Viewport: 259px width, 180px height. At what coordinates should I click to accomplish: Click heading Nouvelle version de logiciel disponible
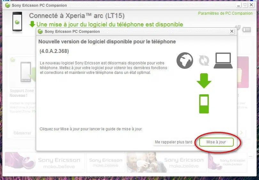[x=107, y=42]
